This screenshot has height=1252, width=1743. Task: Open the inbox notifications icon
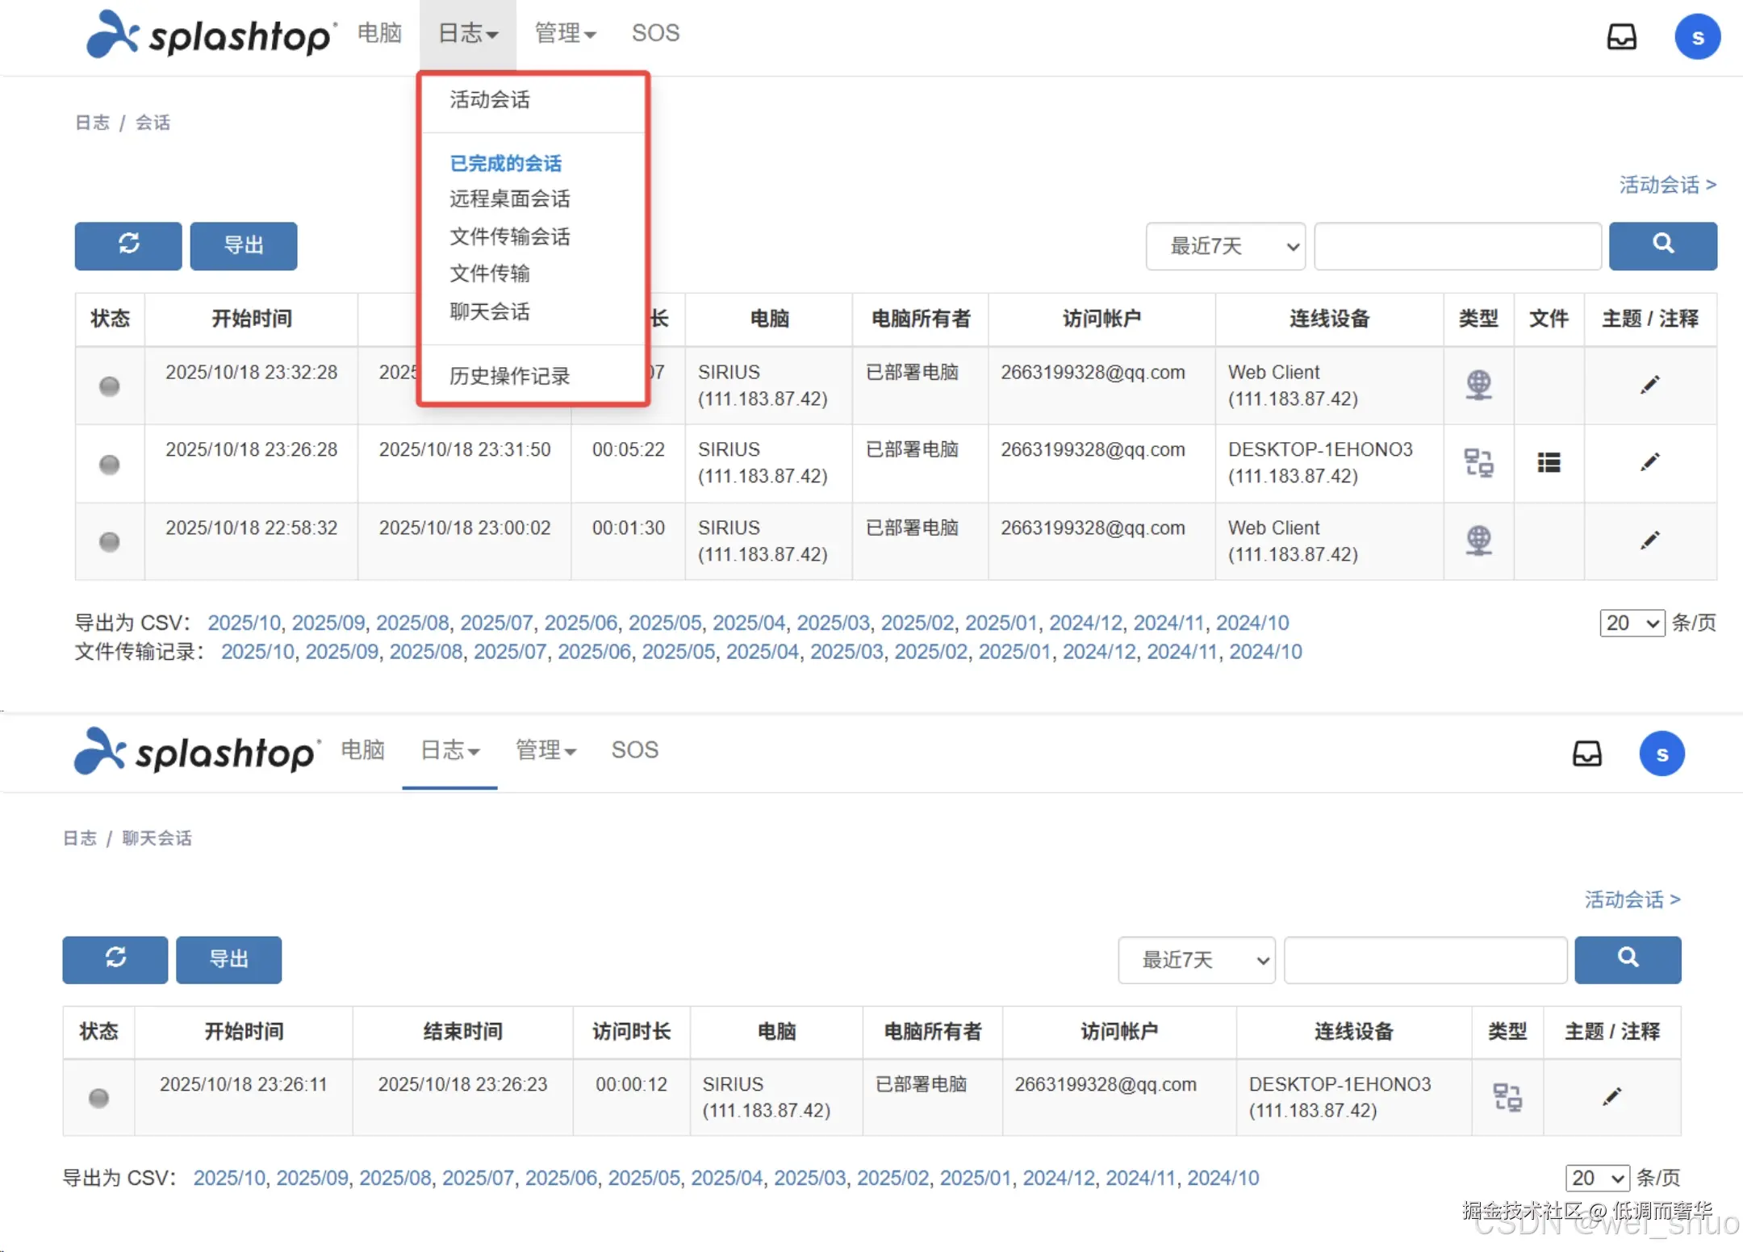(x=1623, y=36)
